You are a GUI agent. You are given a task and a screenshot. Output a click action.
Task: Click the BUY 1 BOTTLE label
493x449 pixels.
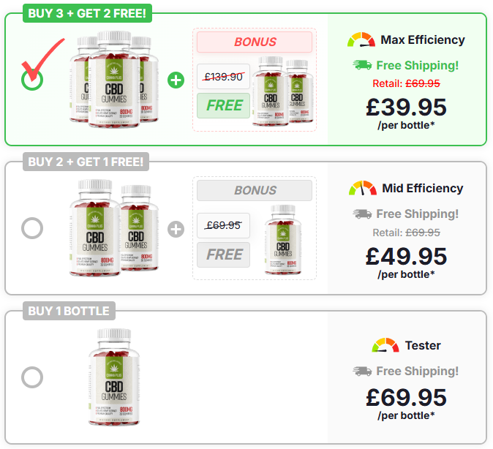click(69, 311)
